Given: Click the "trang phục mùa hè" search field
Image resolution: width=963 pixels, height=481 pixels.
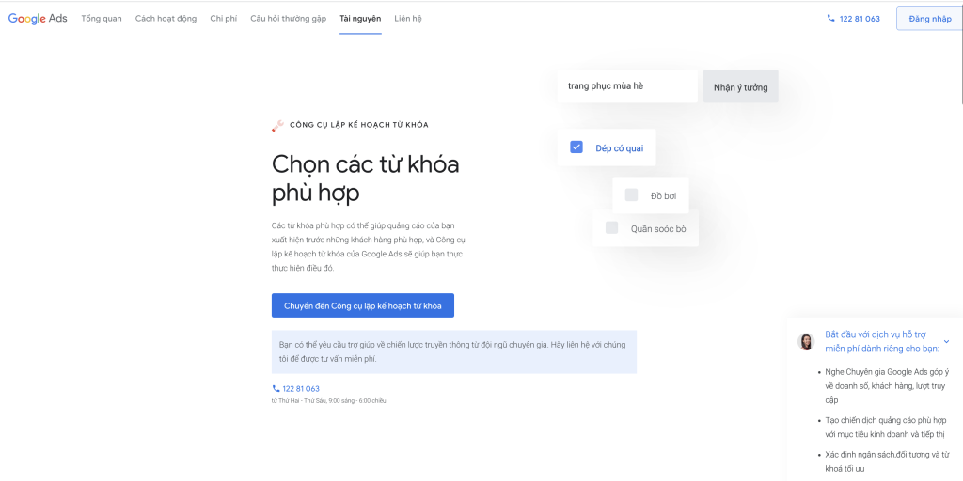Looking at the screenshot, I should [x=626, y=86].
